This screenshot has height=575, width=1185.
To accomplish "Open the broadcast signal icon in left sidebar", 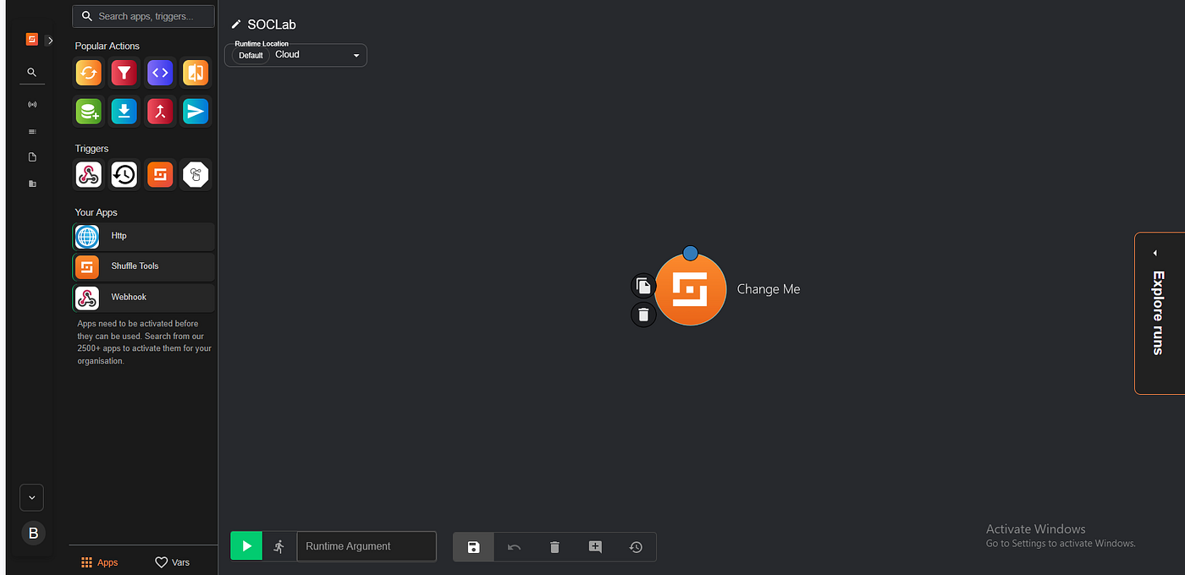I will pyautogui.click(x=32, y=105).
